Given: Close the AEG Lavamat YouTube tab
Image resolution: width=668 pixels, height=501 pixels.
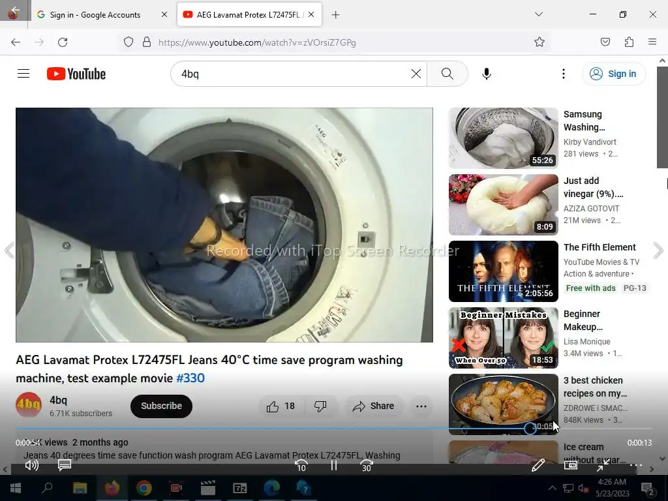Looking at the screenshot, I should point(311,14).
